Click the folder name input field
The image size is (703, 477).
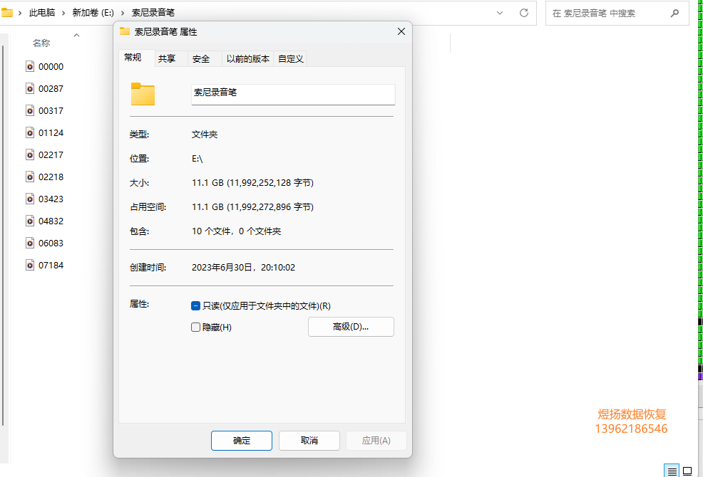[x=293, y=95]
